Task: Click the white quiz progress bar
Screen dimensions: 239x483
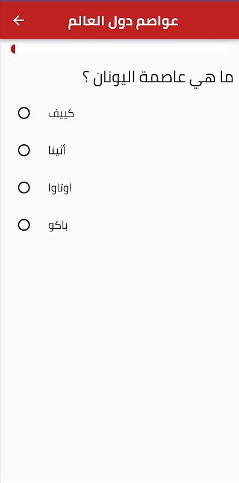Action: [x=119, y=50]
